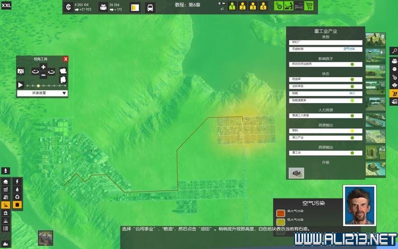Select the electricity lightning bolt icon
The width and height of the screenshot is (398, 249).
tap(17, 181)
